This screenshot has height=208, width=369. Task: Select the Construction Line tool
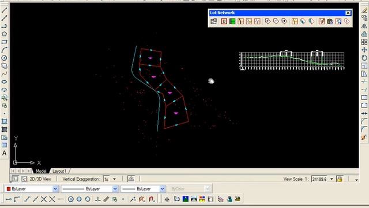coord(4,18)
